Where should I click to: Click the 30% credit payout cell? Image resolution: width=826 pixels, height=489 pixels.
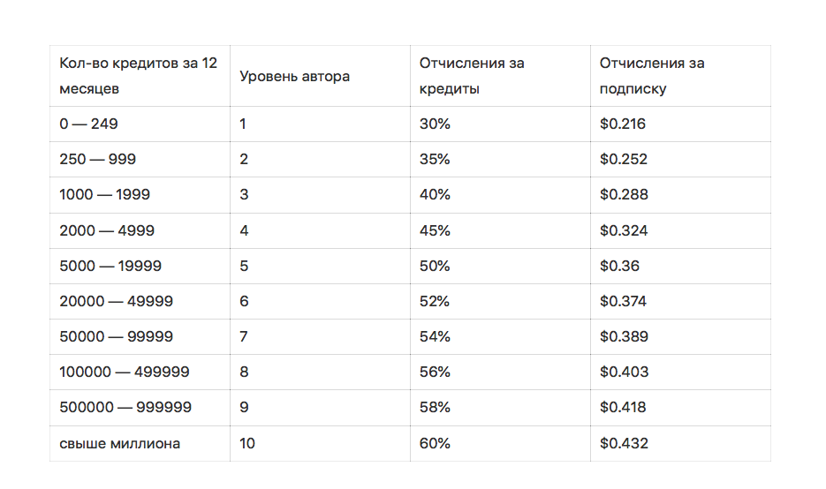click(x=500, y=124)
